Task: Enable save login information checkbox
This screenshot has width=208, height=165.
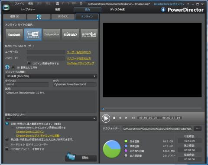Action: coord(29,63)
